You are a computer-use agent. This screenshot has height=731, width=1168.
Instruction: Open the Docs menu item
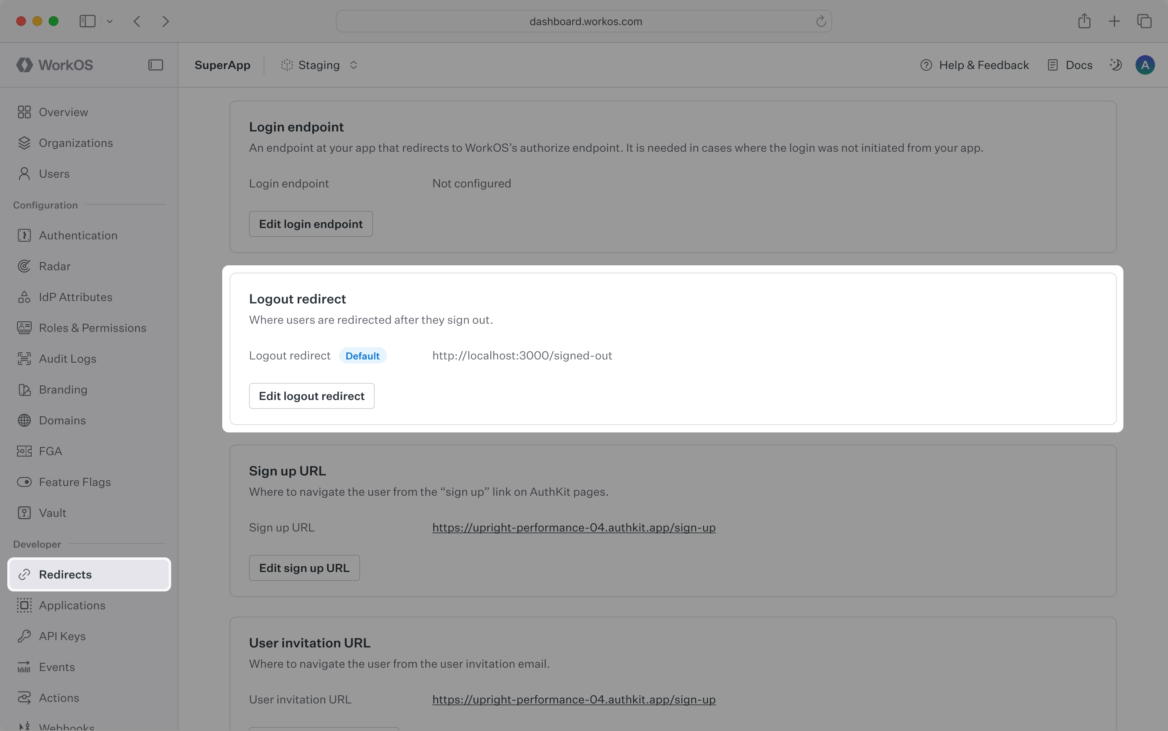click(x=1069, y=64)
